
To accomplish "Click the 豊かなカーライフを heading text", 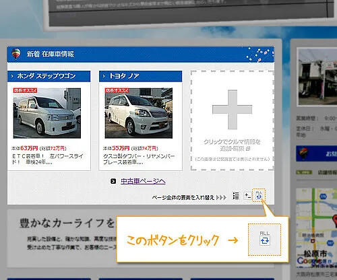I will [67, 223].
